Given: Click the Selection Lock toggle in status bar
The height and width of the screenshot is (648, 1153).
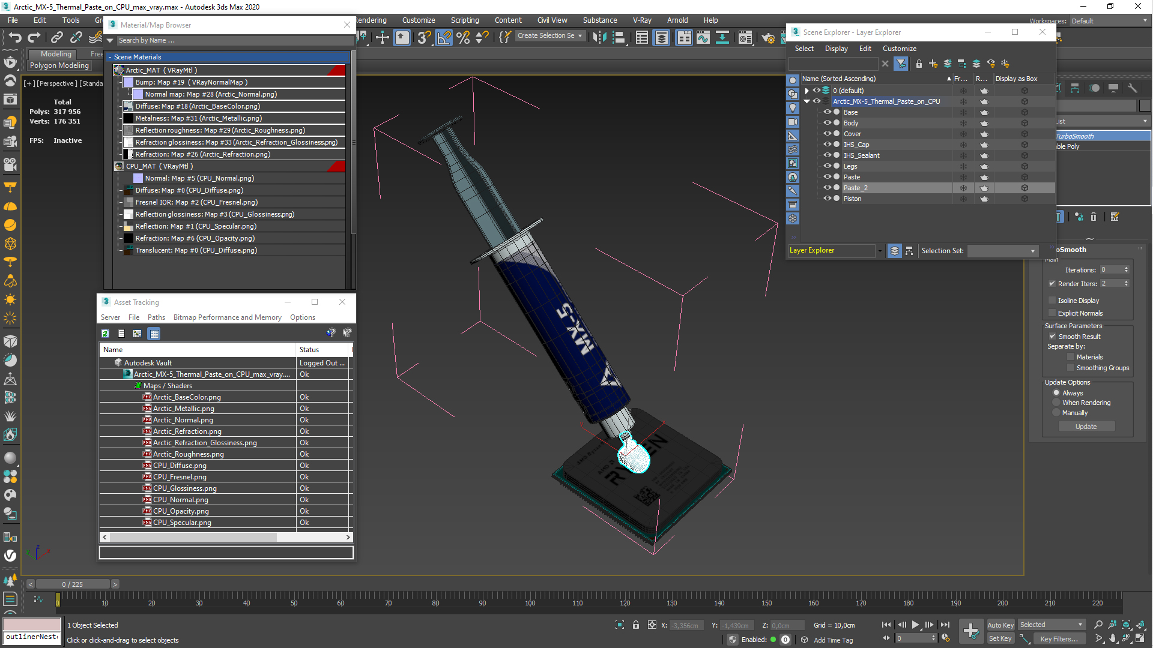Looking at the screenshot, I should [636, 625].
